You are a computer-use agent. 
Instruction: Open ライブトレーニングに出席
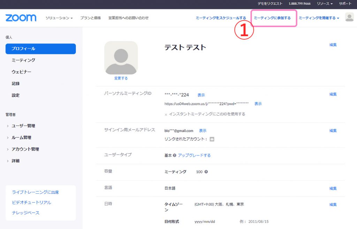(x=35, y=192)
